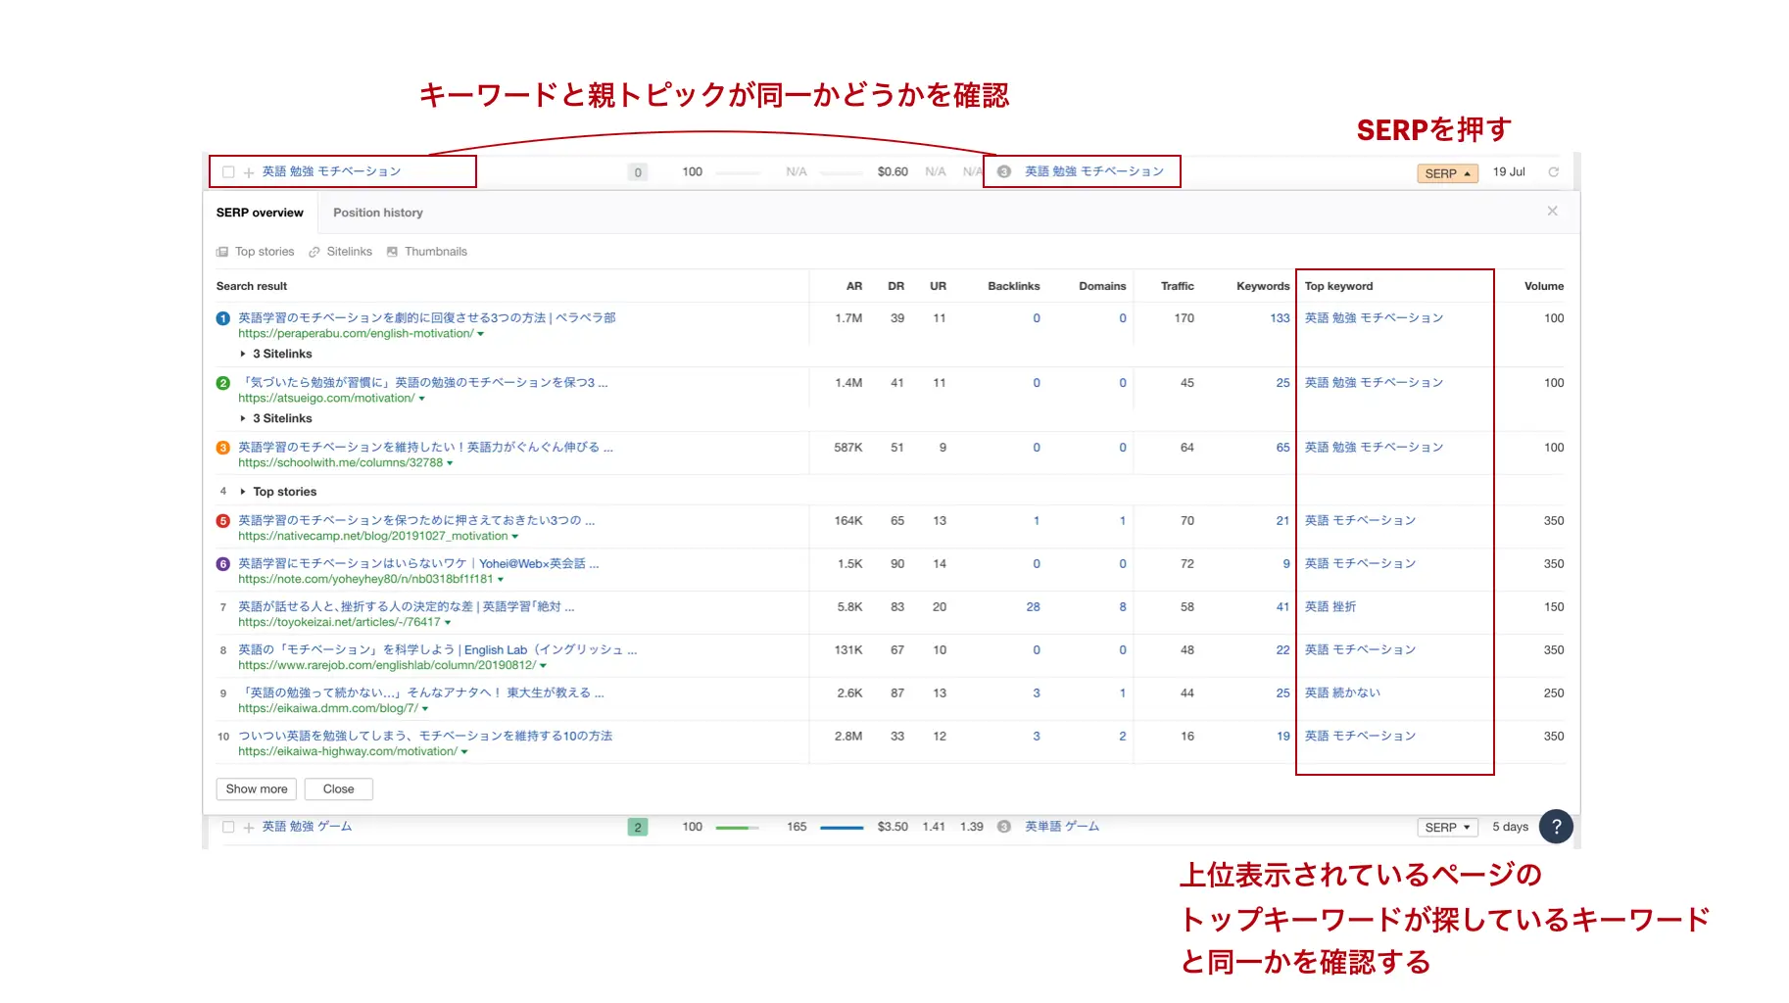Screen dimensions: 1789x1003
Task: Toggle Sitelinks SERP feature filter
Action: pos(340,252)
